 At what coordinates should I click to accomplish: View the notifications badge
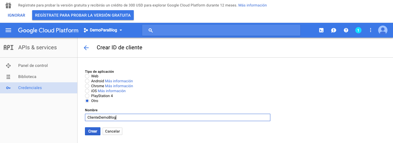(358, 30)
